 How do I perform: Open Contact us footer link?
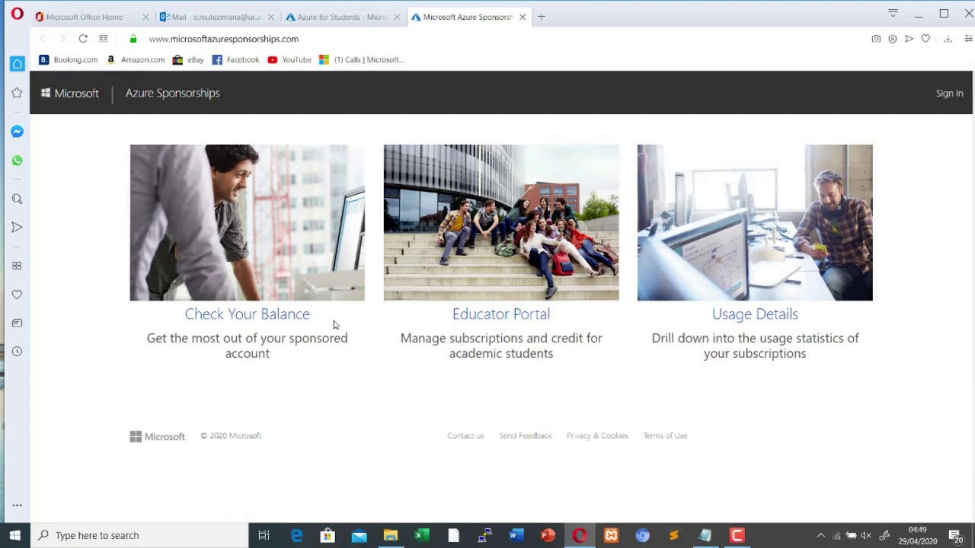465,435
